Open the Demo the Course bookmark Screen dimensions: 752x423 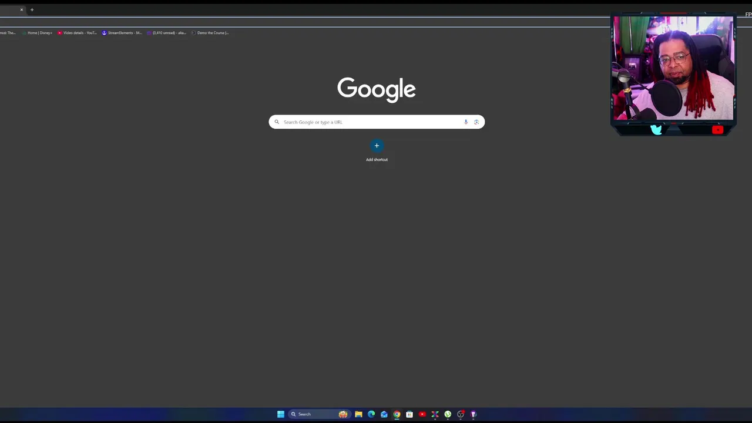click(210, 33)
